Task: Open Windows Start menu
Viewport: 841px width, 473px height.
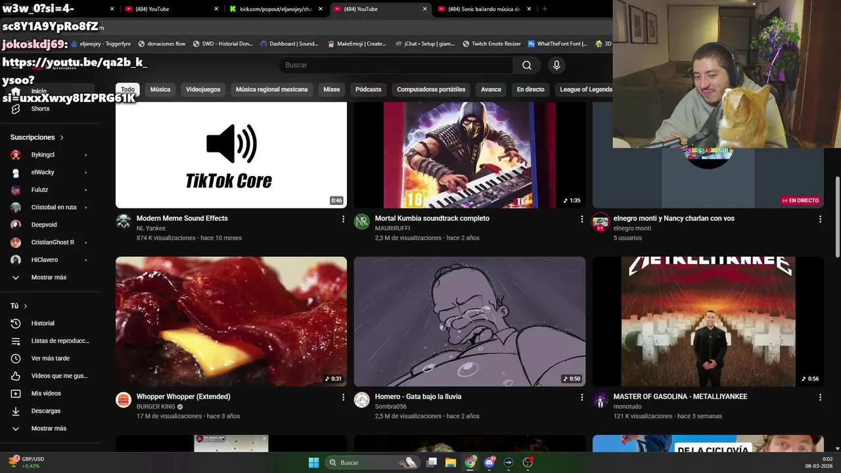Action: tap(314, 462)
